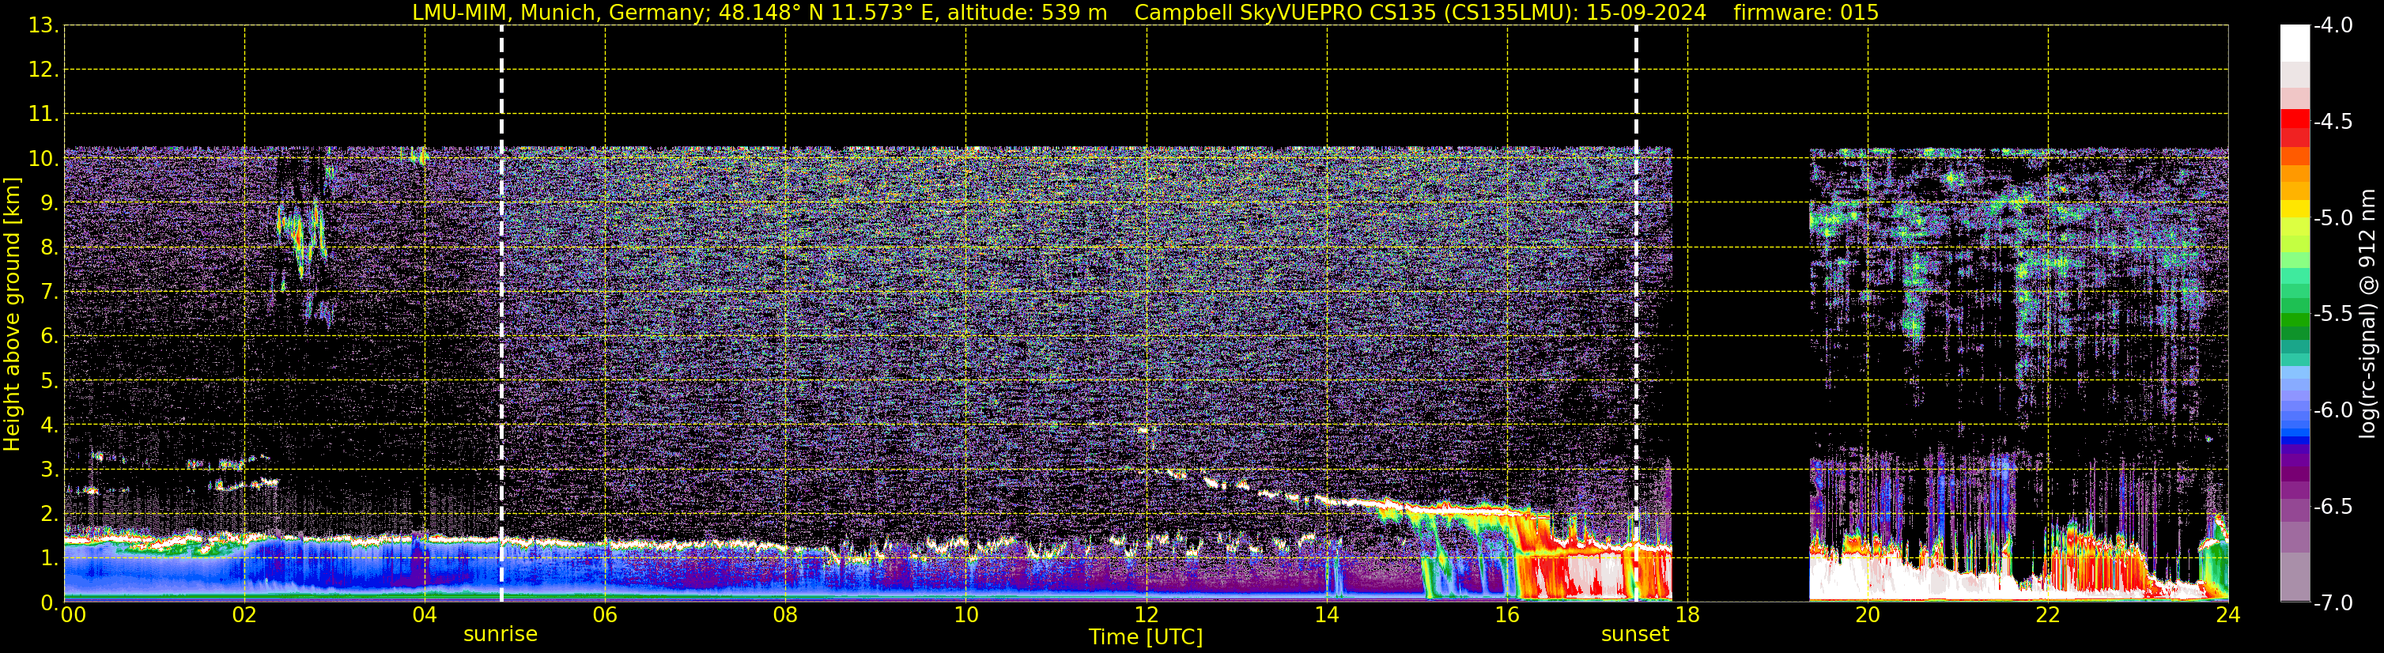This screenshot has width=2384, height=653.
Task: Click the 'Height above ground [km]' axis title
Action: pos(12,315)
